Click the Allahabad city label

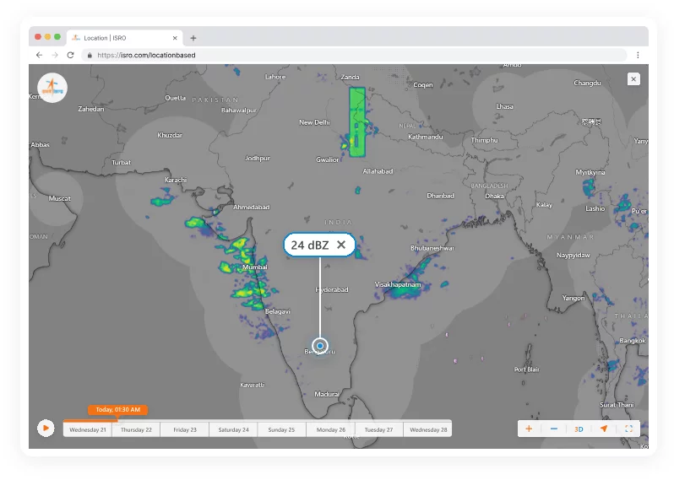coord(378,171)
